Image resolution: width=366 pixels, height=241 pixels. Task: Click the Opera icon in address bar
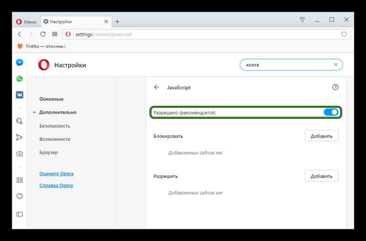(68, 34)
